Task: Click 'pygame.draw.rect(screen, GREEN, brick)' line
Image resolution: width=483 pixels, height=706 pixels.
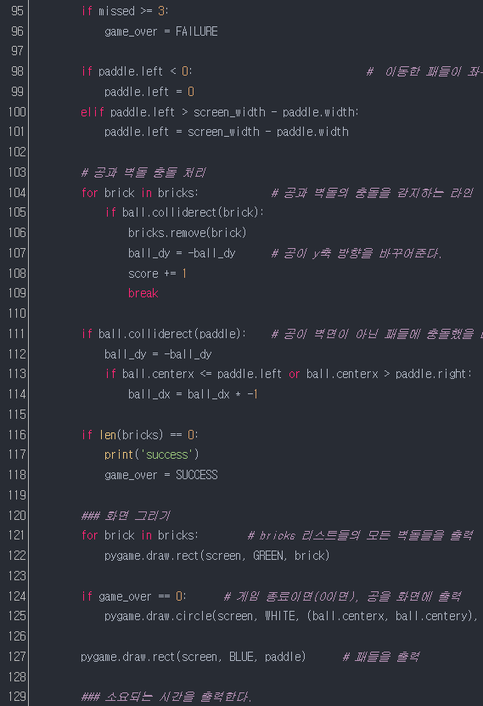Action: 216,556
